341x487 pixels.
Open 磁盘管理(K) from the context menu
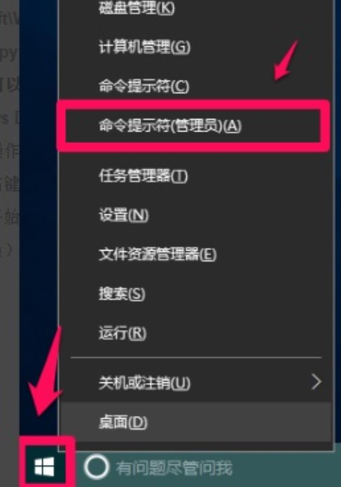click(x=196, y=8)
